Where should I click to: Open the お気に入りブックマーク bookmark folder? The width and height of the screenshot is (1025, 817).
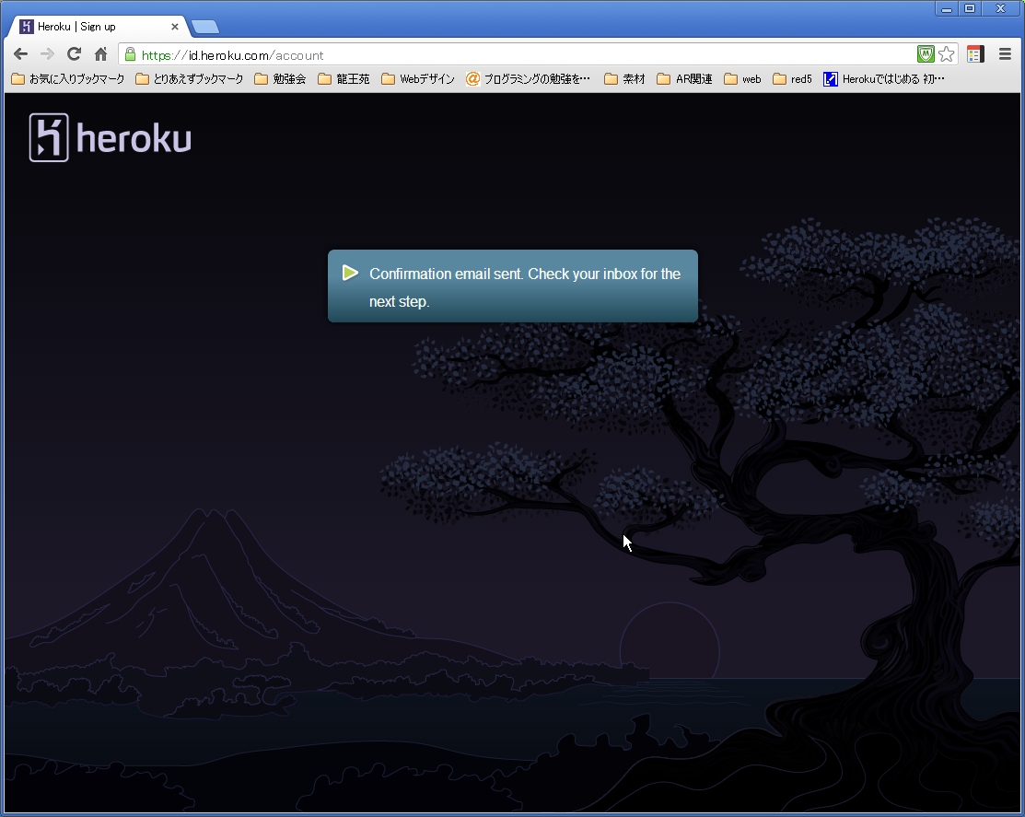pyautogui.click(x=68, y=79)
